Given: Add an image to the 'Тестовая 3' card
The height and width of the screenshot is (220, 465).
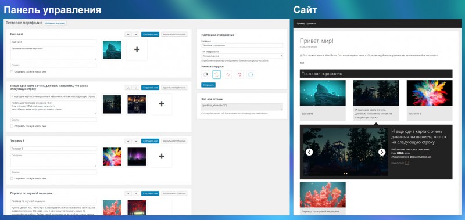Looking at the screenshot, I should tap(162, 156).
